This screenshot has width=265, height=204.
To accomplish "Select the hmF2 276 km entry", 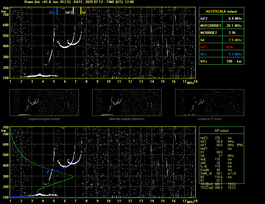I will pyautogui.click(x=216, y=138).
